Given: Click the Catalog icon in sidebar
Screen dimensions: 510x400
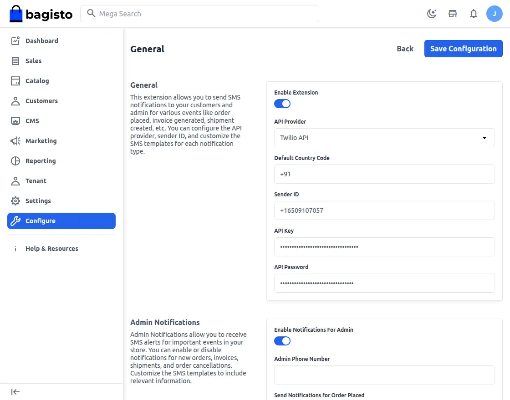Looking at the screenshot, I should 15,81.
